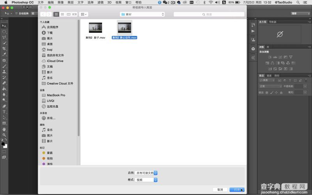Select the Brush tool
The image size is (312, 195).
[4, 66]
